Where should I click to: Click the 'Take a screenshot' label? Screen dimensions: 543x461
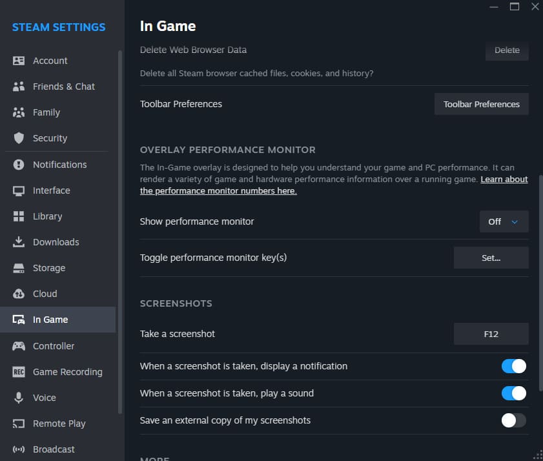[178, 334]
